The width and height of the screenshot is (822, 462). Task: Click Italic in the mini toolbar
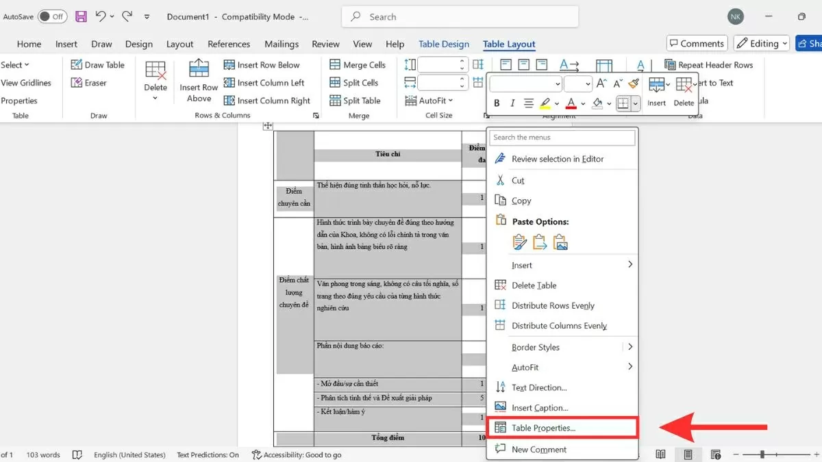(512, 103)
